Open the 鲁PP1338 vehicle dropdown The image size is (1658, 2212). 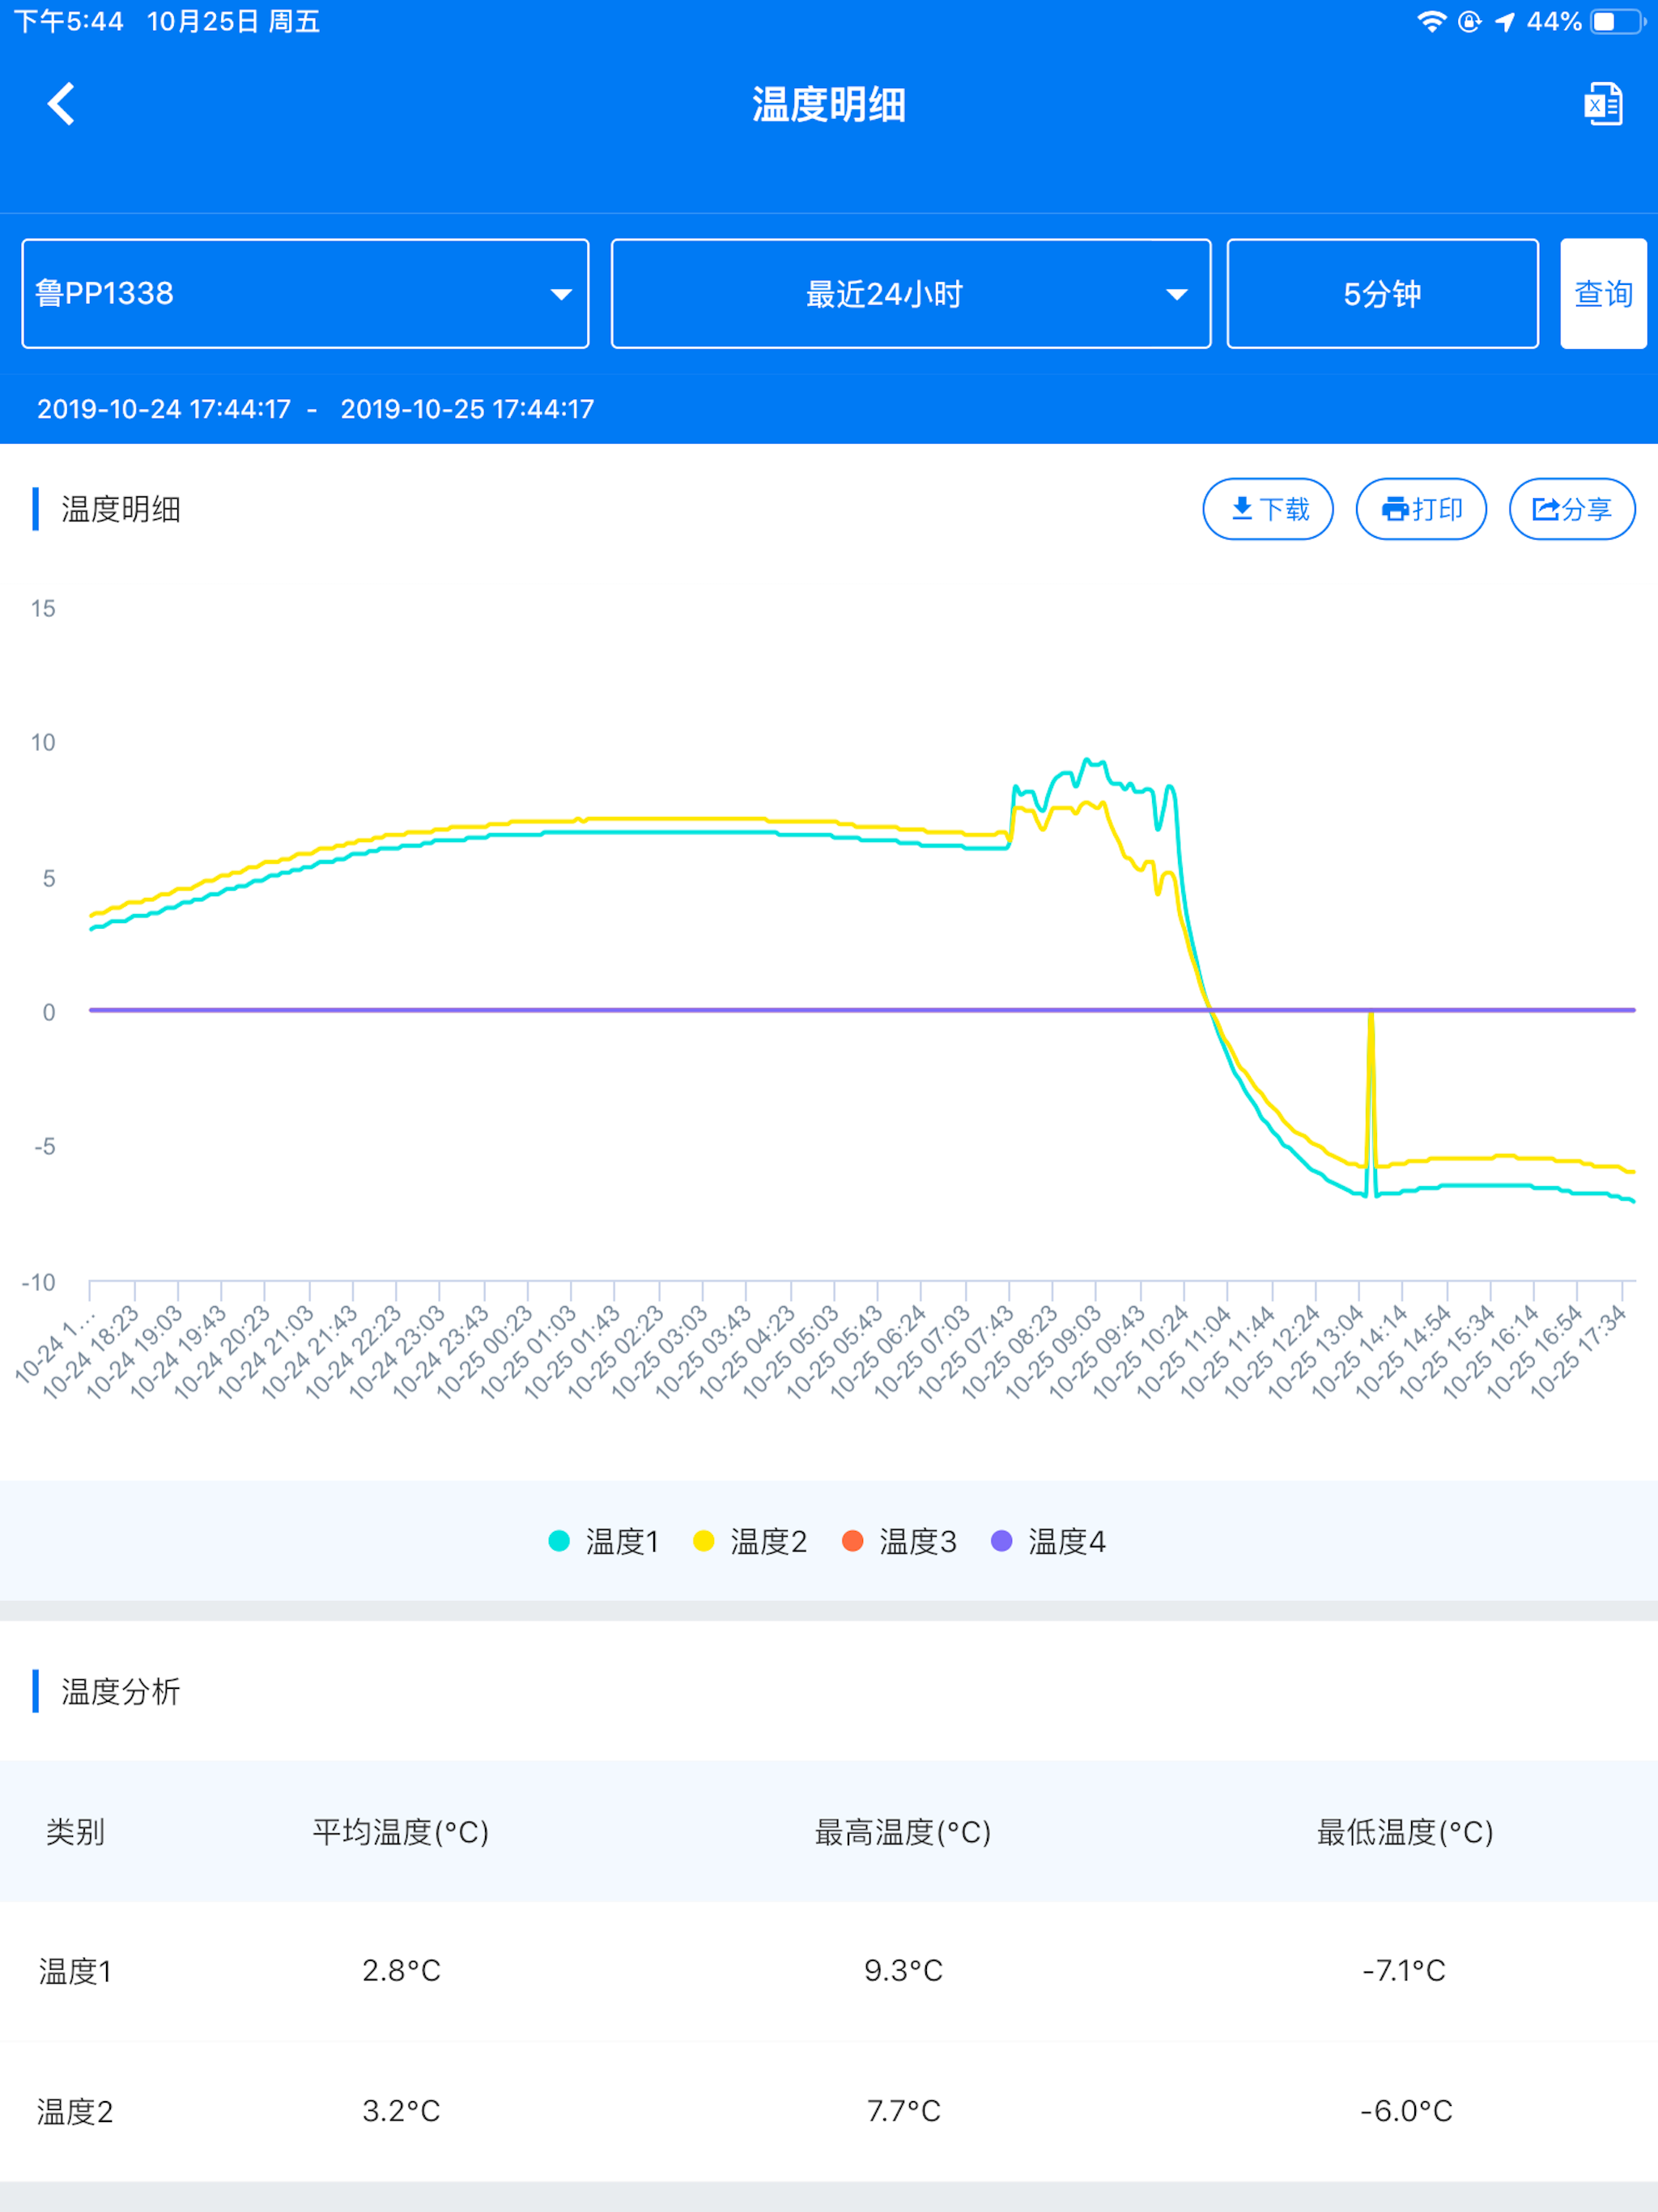click(x=305, y=293)
